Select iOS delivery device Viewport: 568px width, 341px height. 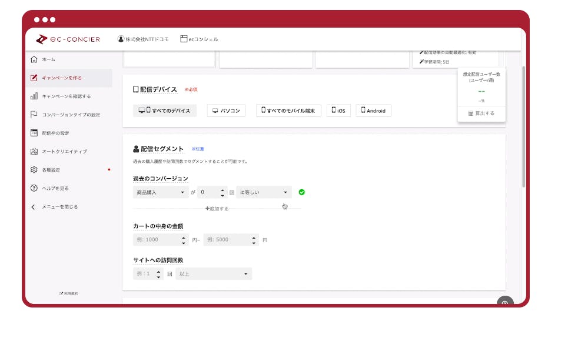click(x=338, y=111)
